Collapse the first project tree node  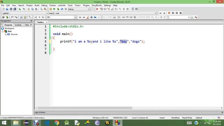click(x=2, y=31)
